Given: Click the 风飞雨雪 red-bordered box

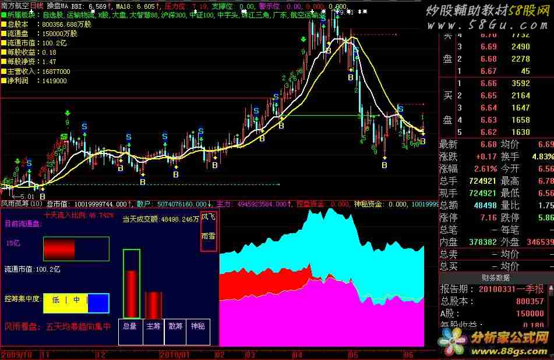Looking at the screenshot, I should pos(209,231).
